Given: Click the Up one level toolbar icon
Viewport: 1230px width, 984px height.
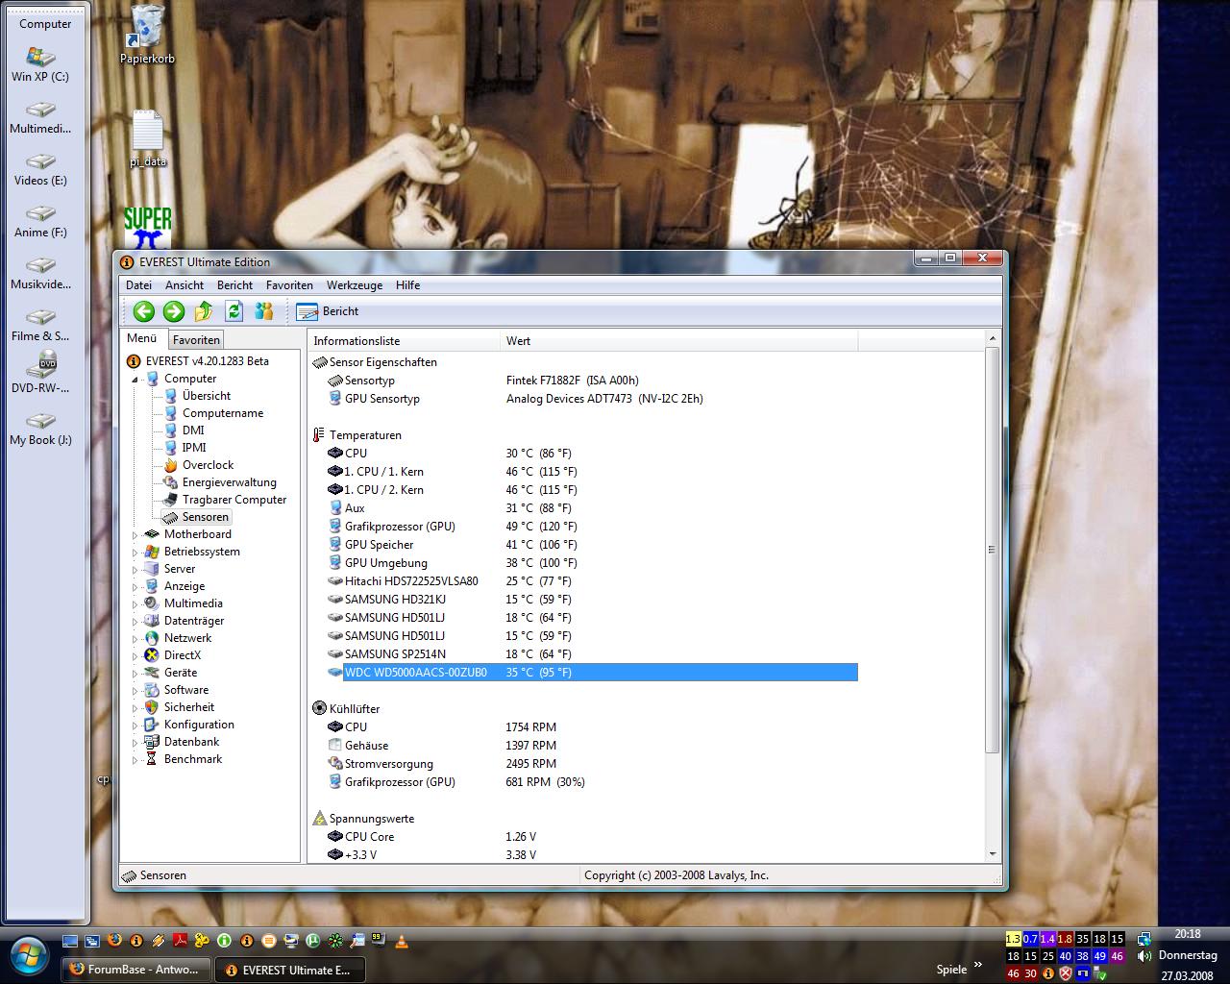Looking at the screenshot, I should (x=204, y=310).
